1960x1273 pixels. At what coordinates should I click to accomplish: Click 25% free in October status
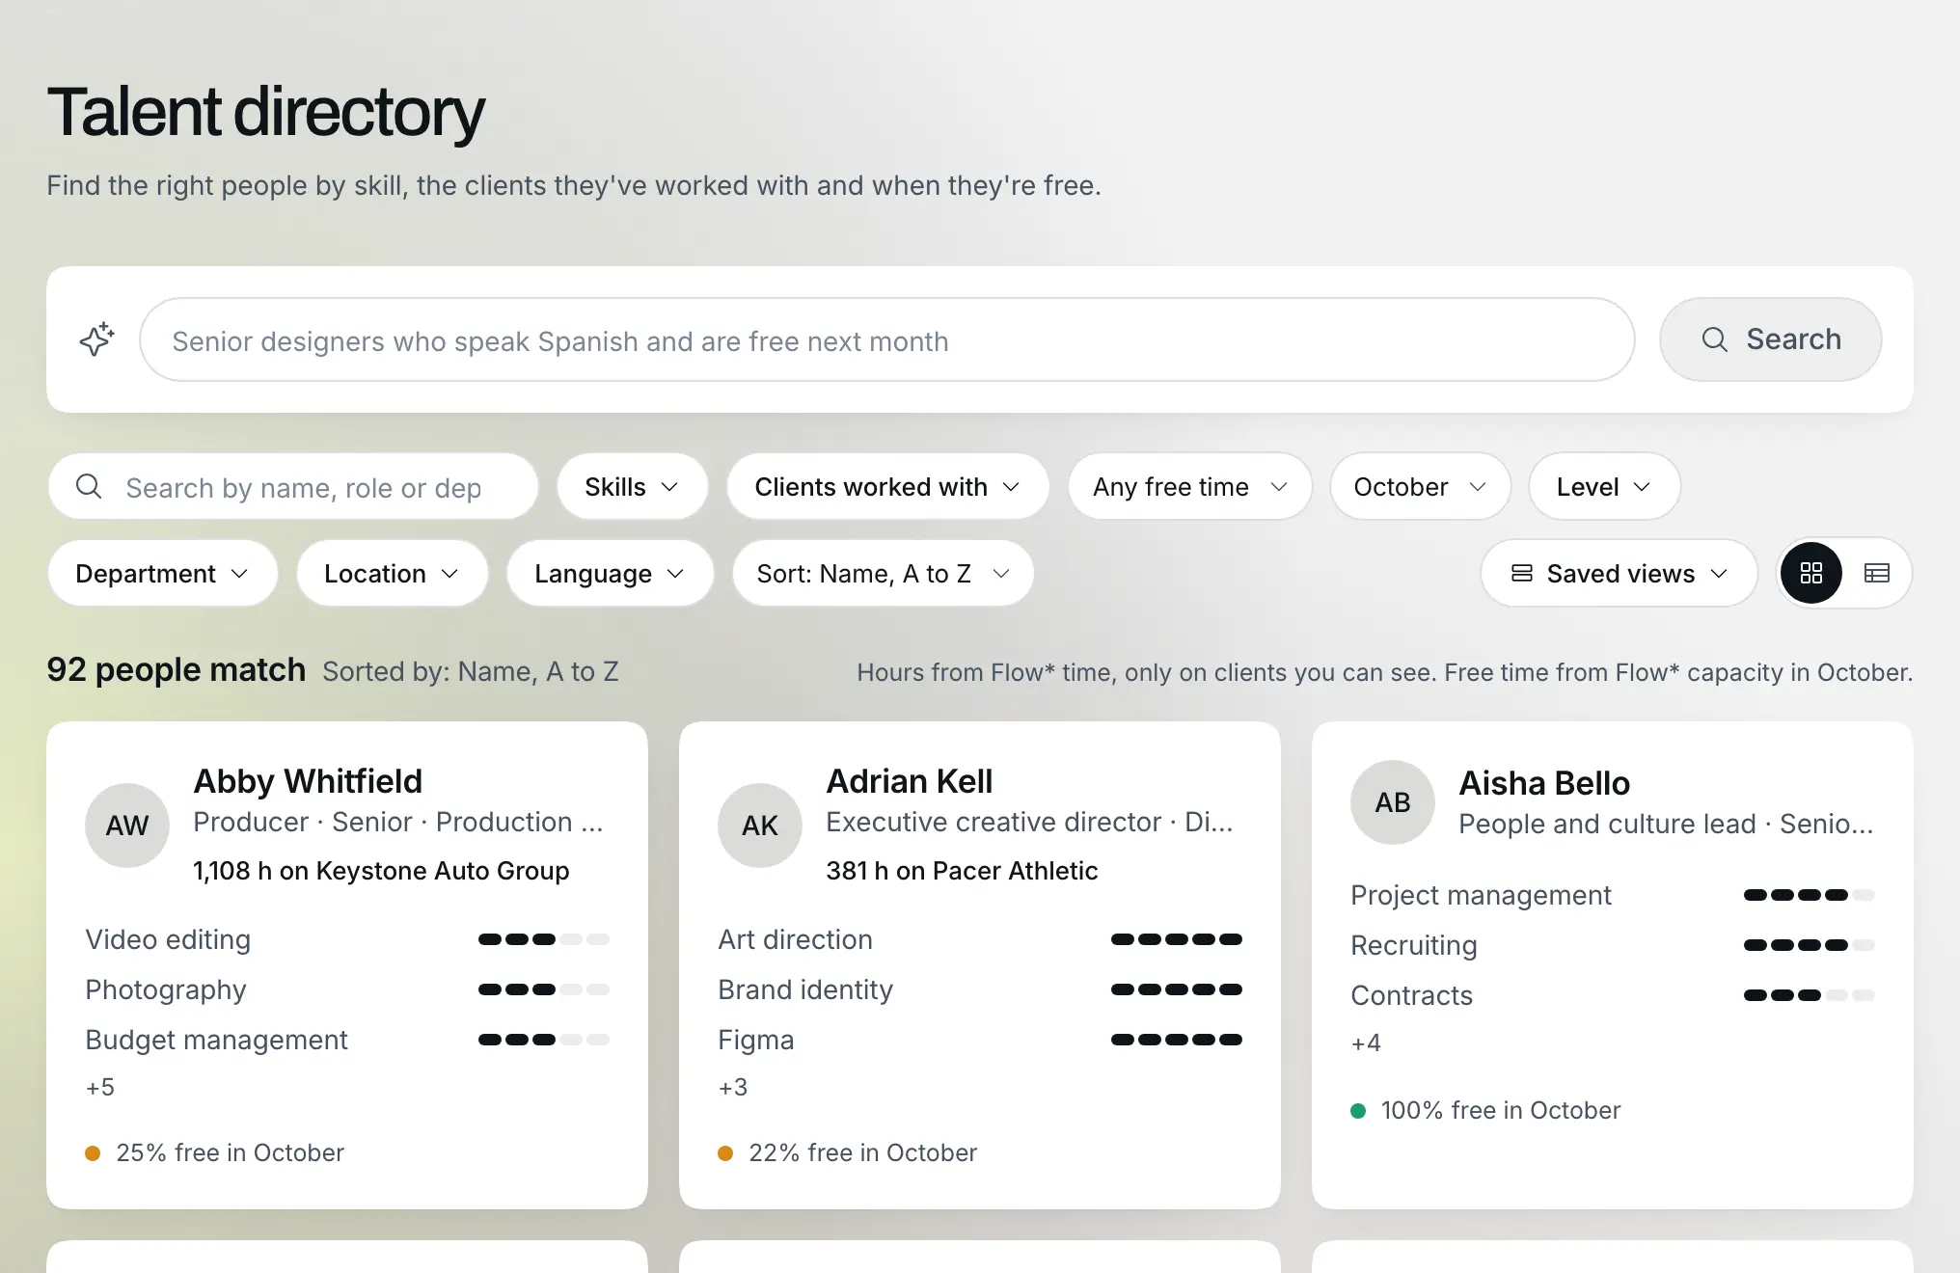point(214,1152)
